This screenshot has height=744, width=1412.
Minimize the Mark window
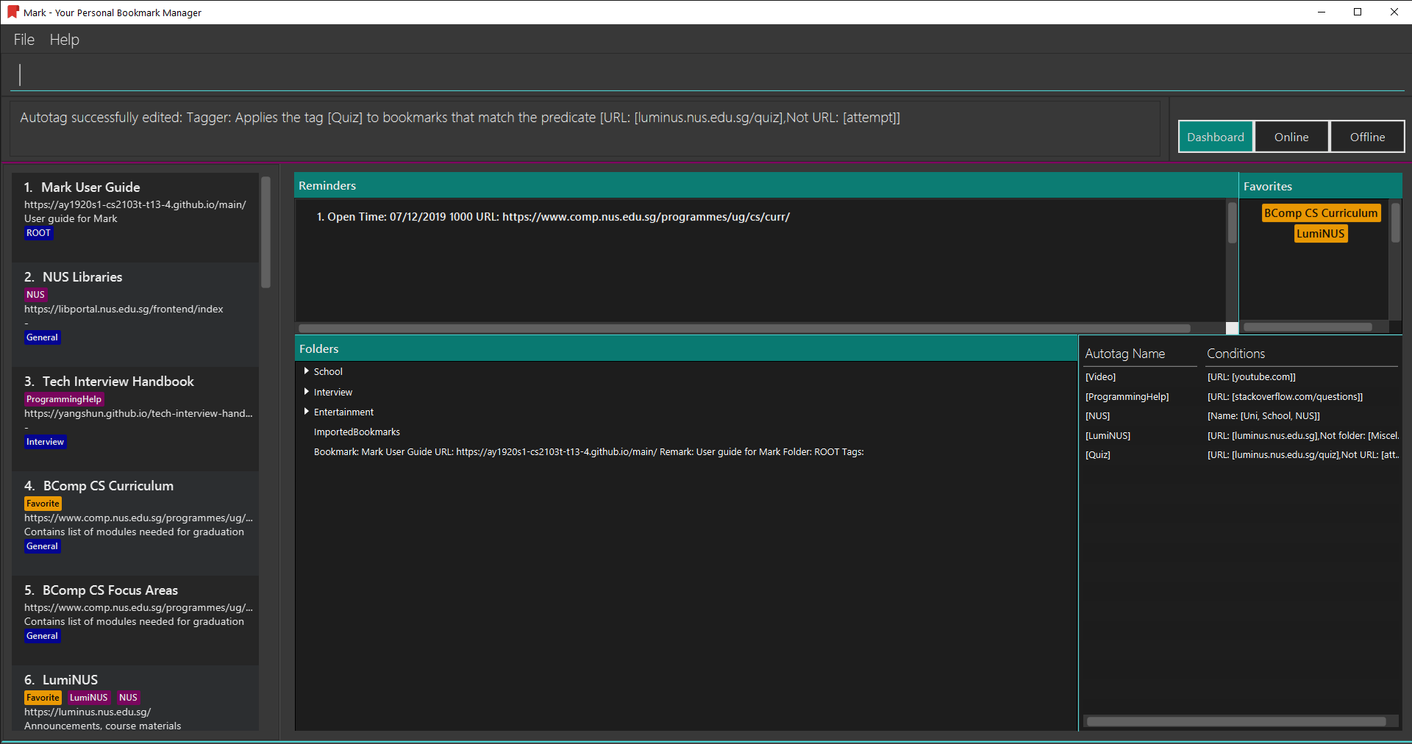tap(1322, 12)
